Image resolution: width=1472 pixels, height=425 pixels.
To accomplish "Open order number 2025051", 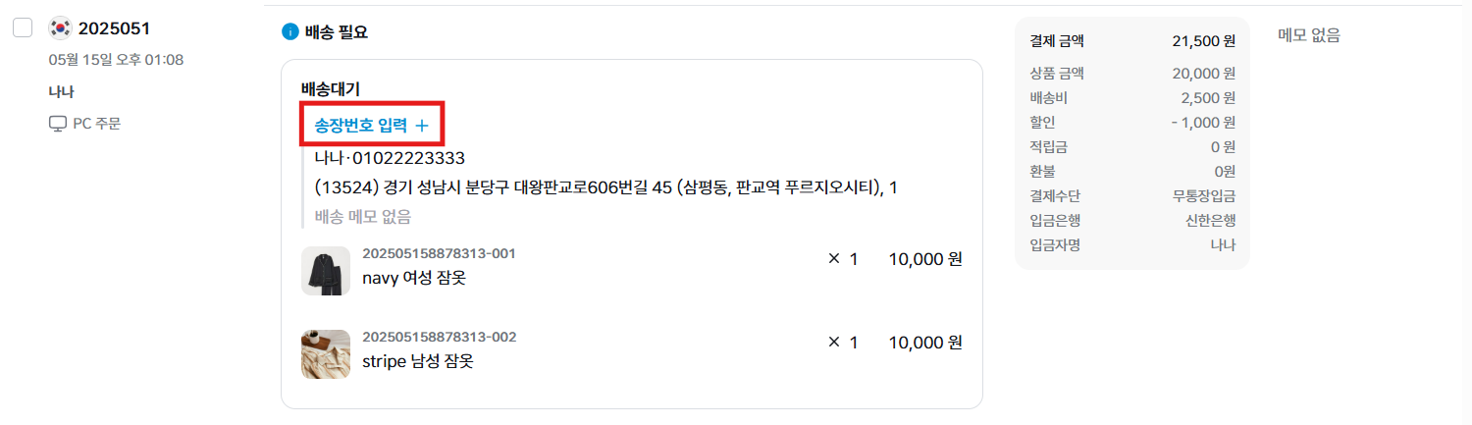I will (x=114, y=28).
